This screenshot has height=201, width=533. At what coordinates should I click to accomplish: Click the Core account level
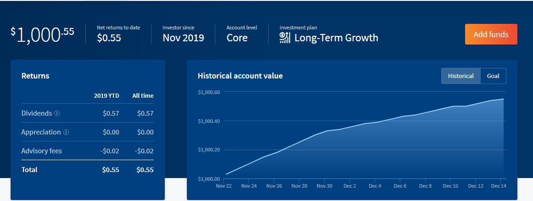click(x=237, y=38)
